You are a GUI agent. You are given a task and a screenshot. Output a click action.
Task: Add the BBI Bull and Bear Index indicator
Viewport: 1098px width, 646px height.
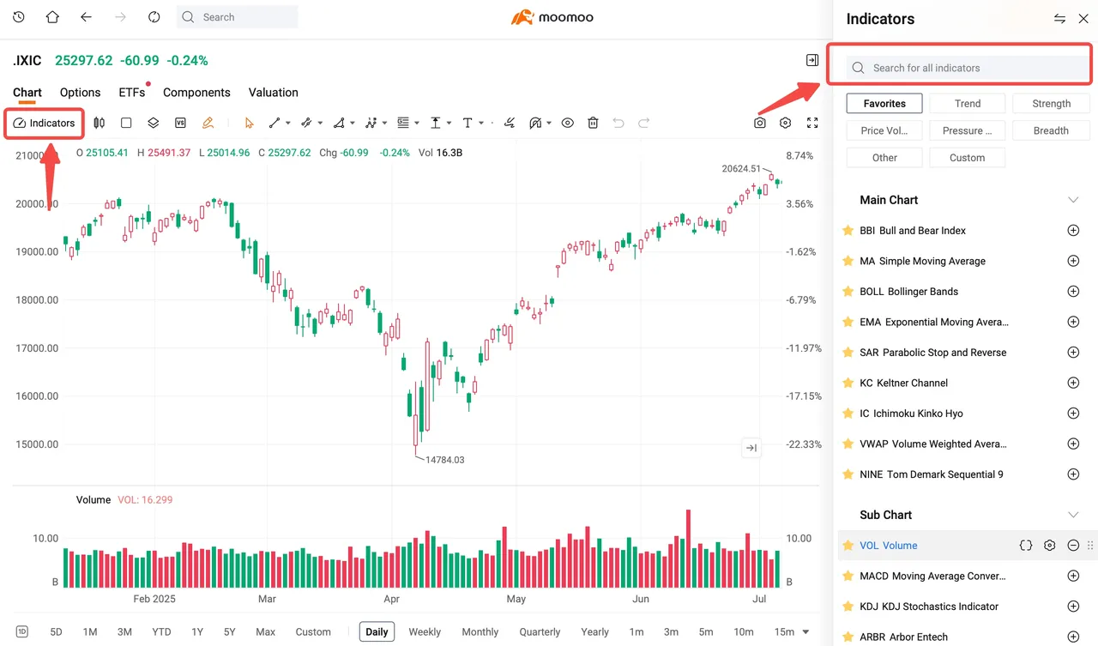[x=1072, y=231]
